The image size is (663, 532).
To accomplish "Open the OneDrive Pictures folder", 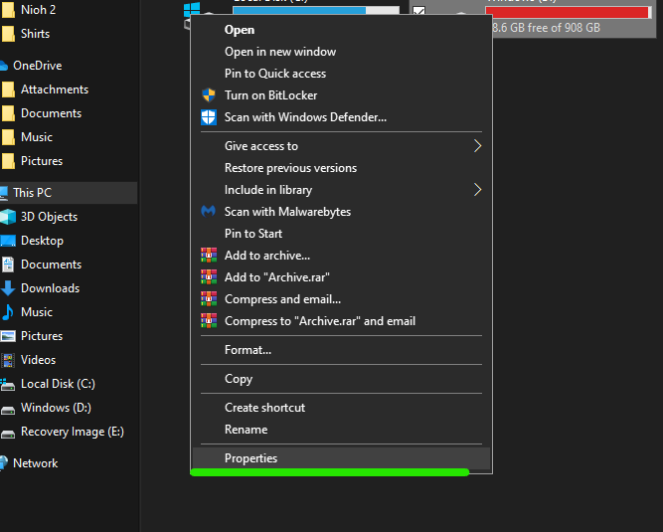I will (x=42, y=161).
